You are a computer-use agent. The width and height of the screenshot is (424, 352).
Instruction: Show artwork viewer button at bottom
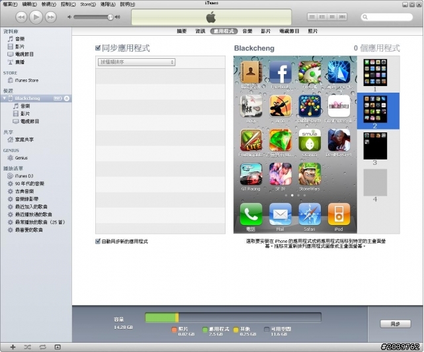pyautogui.click(x=58, y=347)
